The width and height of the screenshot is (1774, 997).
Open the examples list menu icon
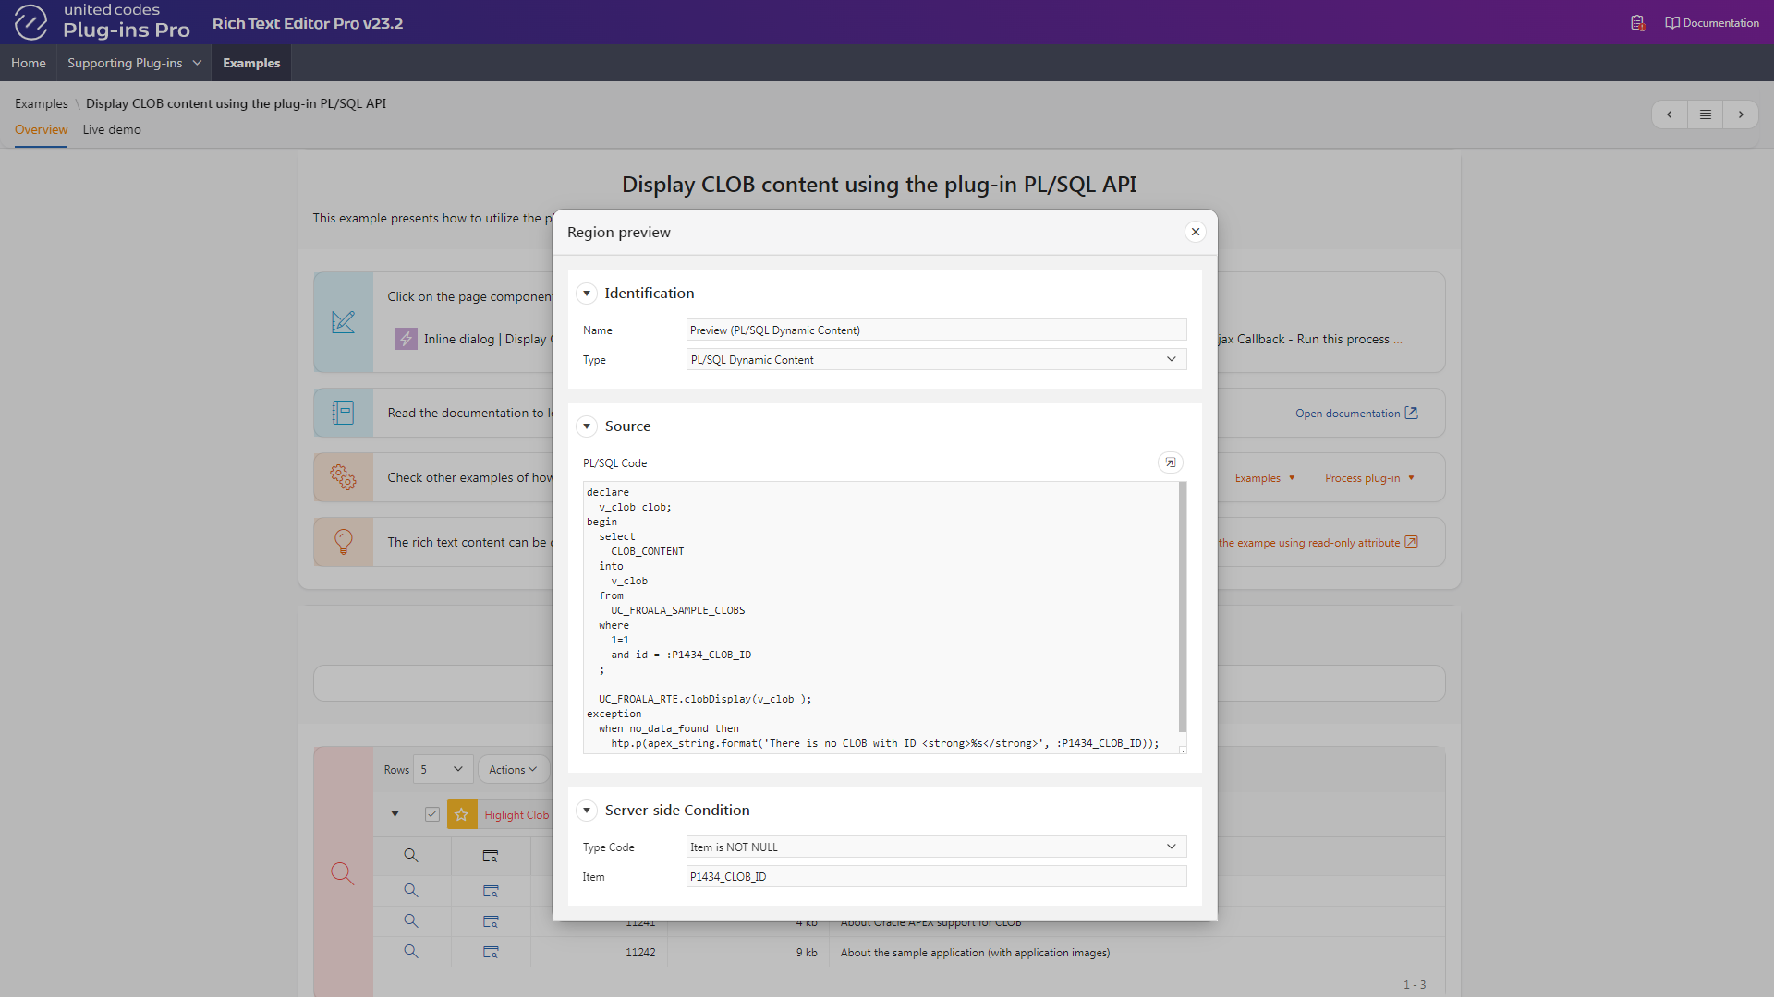pos(1705,114)
